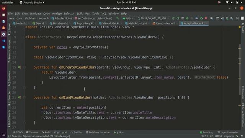
Task: Click the tool windows quick-access icon in status bar
Action: click(9, 136)
